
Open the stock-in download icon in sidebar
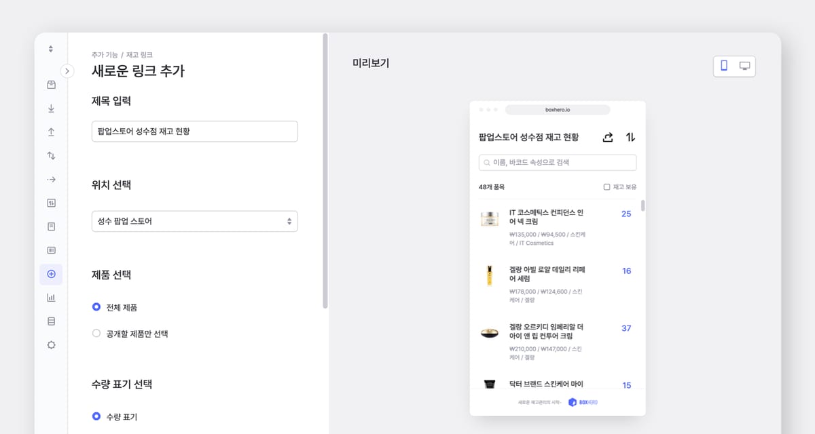(x=51, y=108)
